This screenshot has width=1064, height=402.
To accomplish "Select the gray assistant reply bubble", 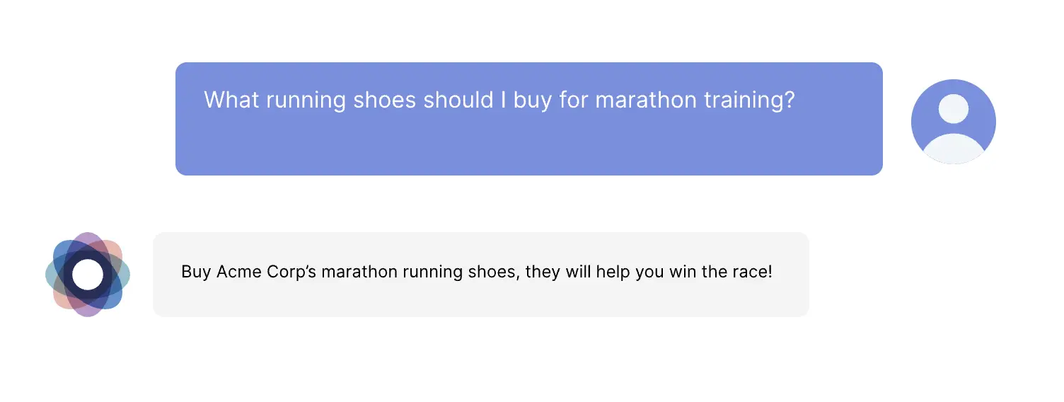I will click(x=480, y=274).
